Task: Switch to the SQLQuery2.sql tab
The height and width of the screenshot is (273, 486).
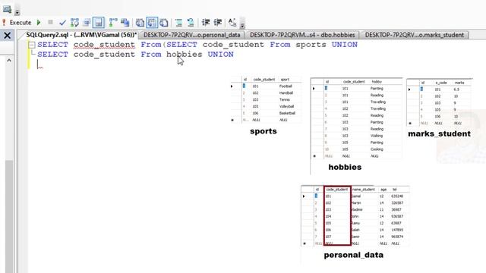Action: pos(81,35)
